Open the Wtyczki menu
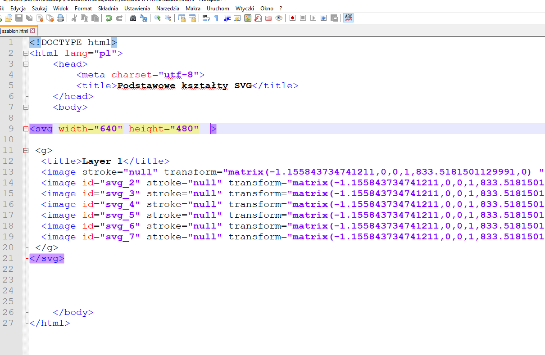Image resolution: width=545 pixels, height=355 pixels. coord(245,8)
